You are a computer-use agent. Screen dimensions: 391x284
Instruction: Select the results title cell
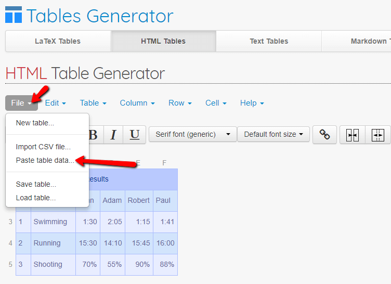pos(133,179)
